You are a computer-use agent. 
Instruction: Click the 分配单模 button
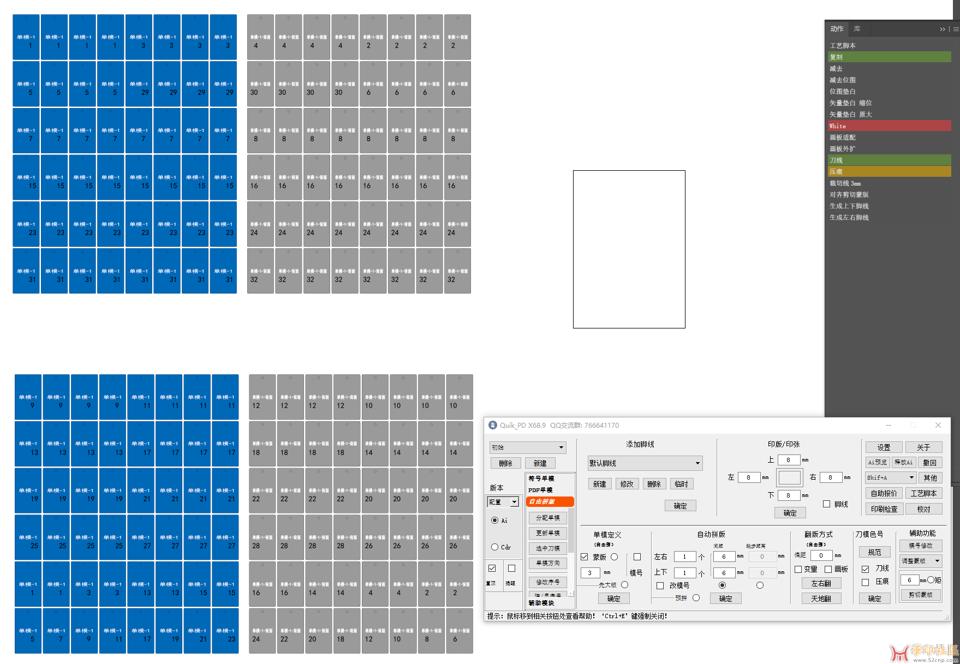pos(547,518)
